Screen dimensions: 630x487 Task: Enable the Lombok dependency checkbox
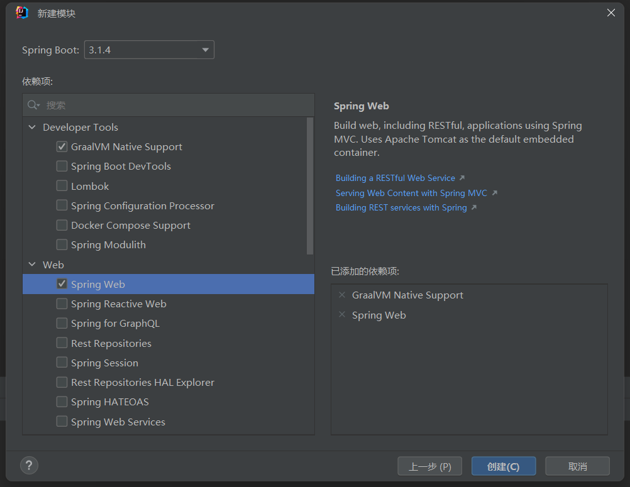62,185
